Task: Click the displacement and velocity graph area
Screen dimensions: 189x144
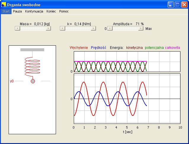Action: point(127,98)
